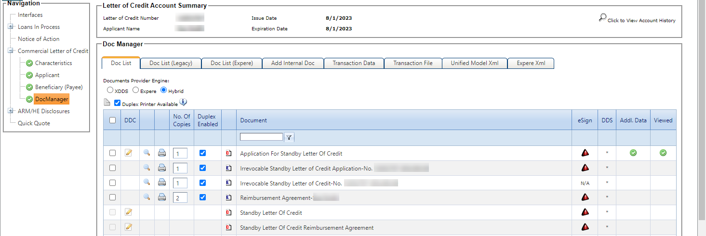Click to View Account History link
The image size is (706, 236).
pyautogui.click(x=641, y=21)
